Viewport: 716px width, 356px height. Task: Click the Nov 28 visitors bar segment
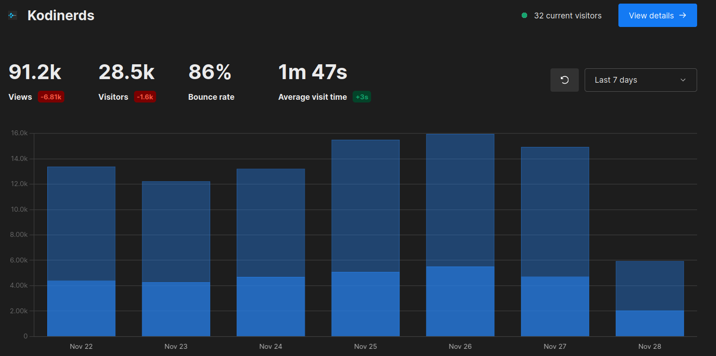(x=650, y=323)
